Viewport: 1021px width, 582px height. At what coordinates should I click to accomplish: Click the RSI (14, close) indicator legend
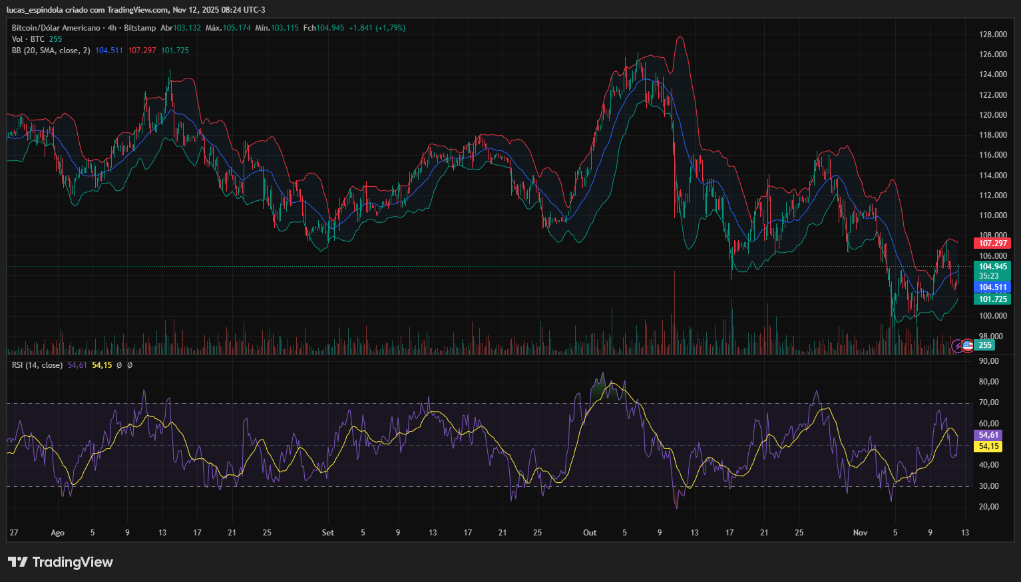coord(37,365)
